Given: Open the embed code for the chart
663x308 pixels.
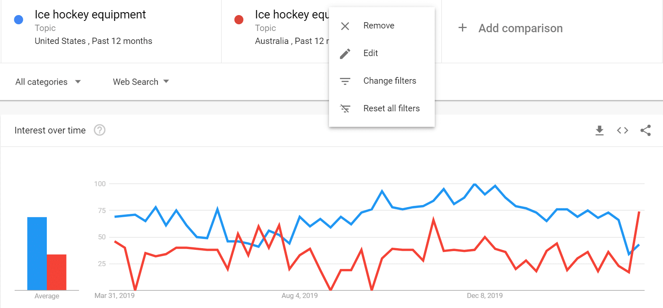Looking at the screenshot, I should pos(622,130).
